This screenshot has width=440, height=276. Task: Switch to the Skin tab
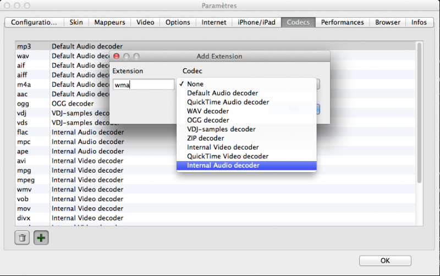click(76, 23)
